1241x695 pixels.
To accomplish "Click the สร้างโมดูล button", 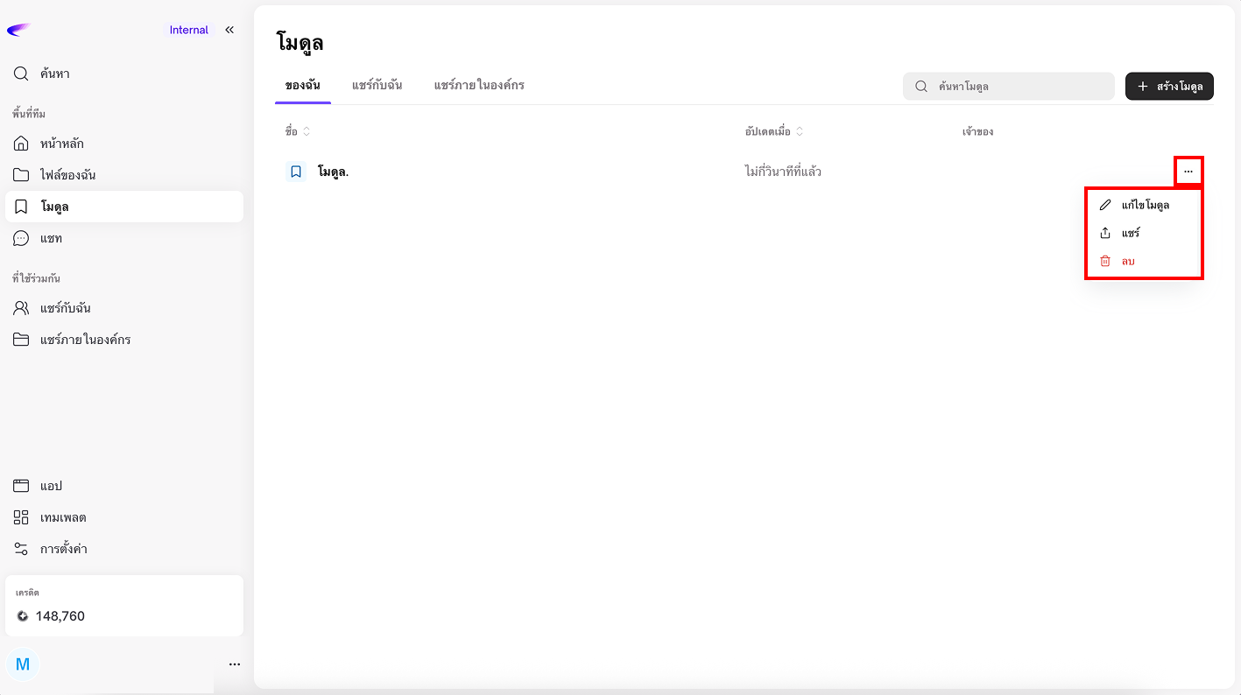I will [x=1169, y=87].
